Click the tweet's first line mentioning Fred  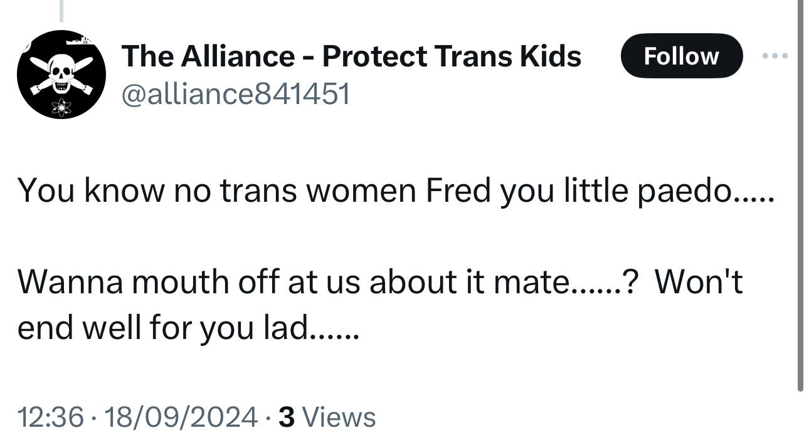pyautogui.click(x=395, y=190)
